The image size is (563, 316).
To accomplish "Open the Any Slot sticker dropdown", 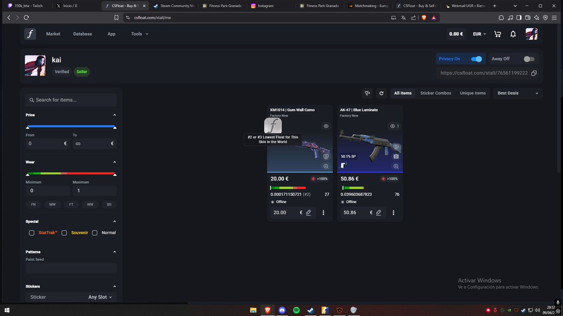I will coord(100,297).
